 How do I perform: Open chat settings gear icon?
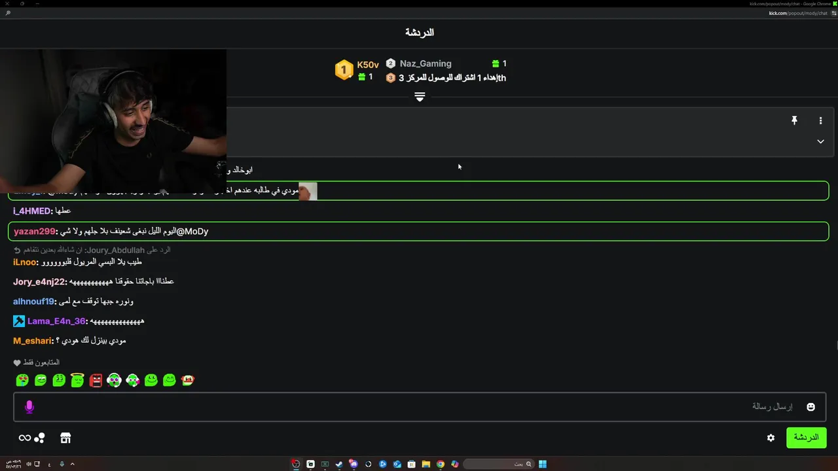pos(771,438)
